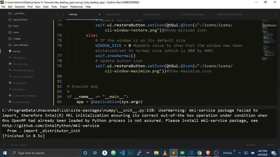Toggle sidebar button in status bar
The image size is (280, 157).
click(x=4, y=145)
